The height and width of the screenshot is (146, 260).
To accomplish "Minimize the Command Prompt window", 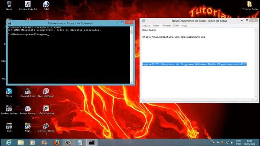I will pos(117,23).
